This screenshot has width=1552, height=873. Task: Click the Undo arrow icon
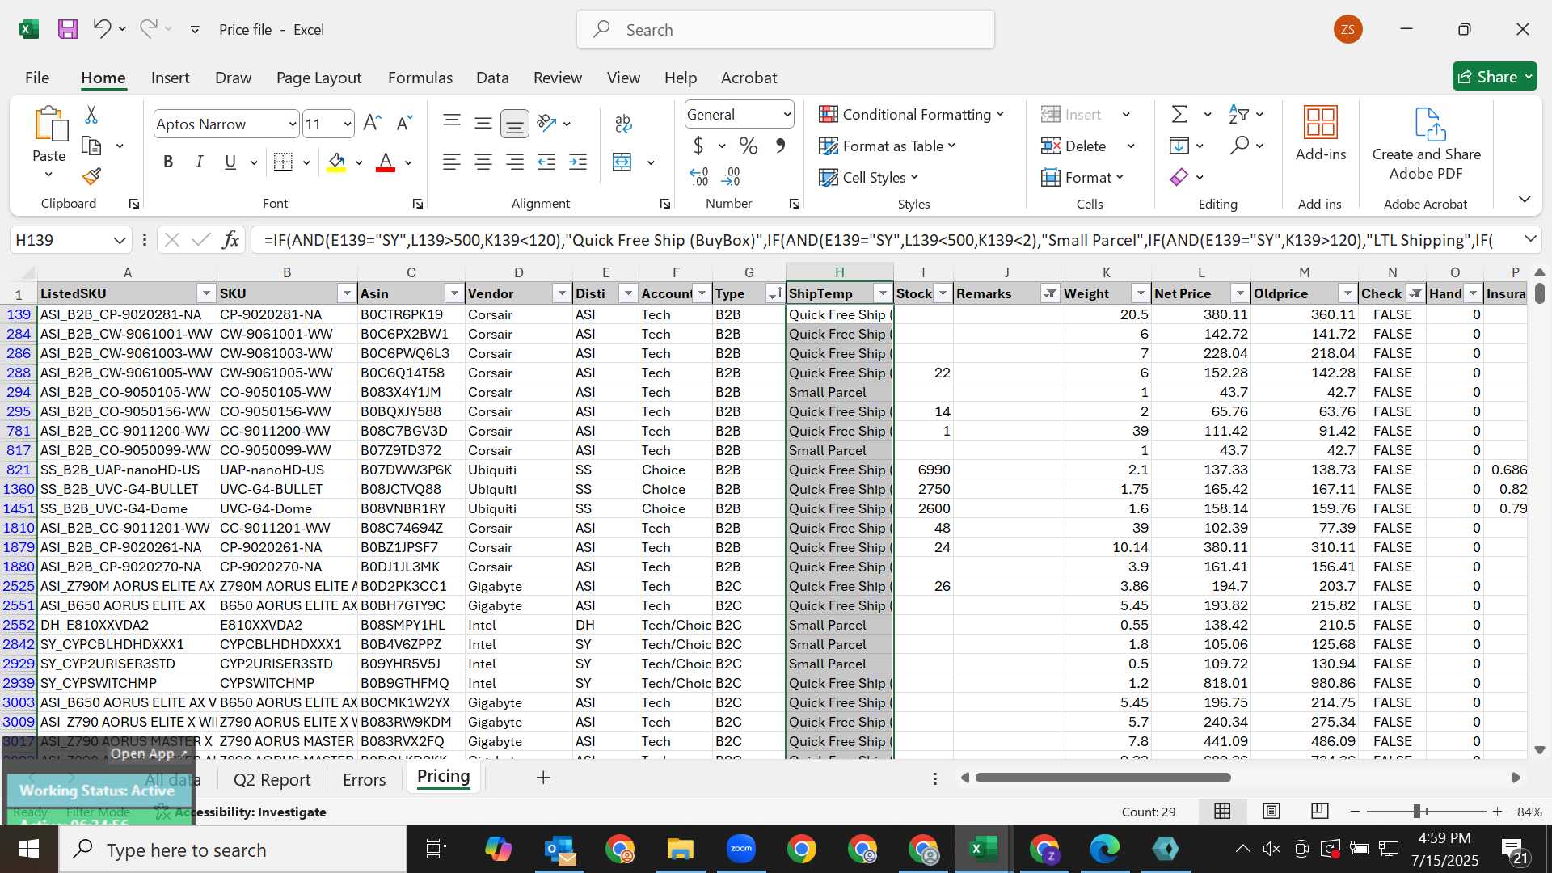101,29
